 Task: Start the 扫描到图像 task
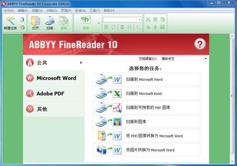(146, 122)
